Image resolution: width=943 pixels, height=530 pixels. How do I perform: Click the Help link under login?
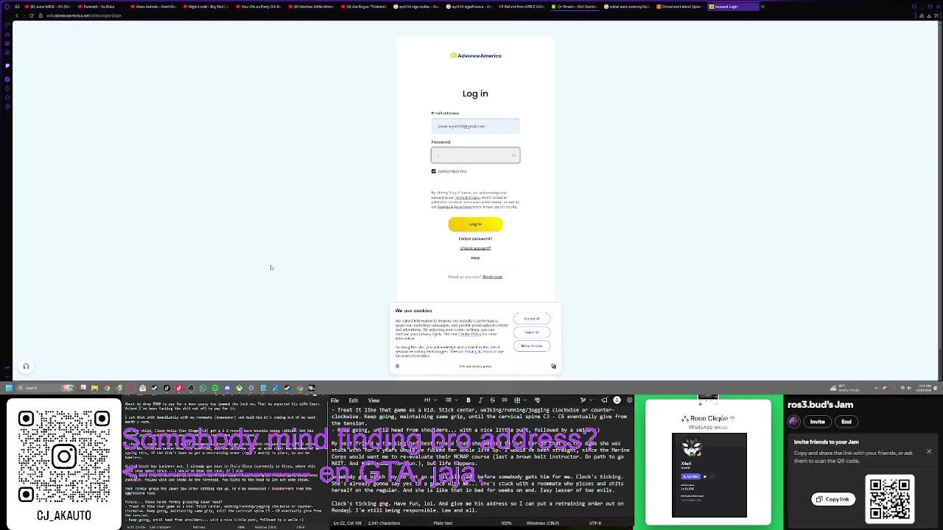tap(475, 258)
